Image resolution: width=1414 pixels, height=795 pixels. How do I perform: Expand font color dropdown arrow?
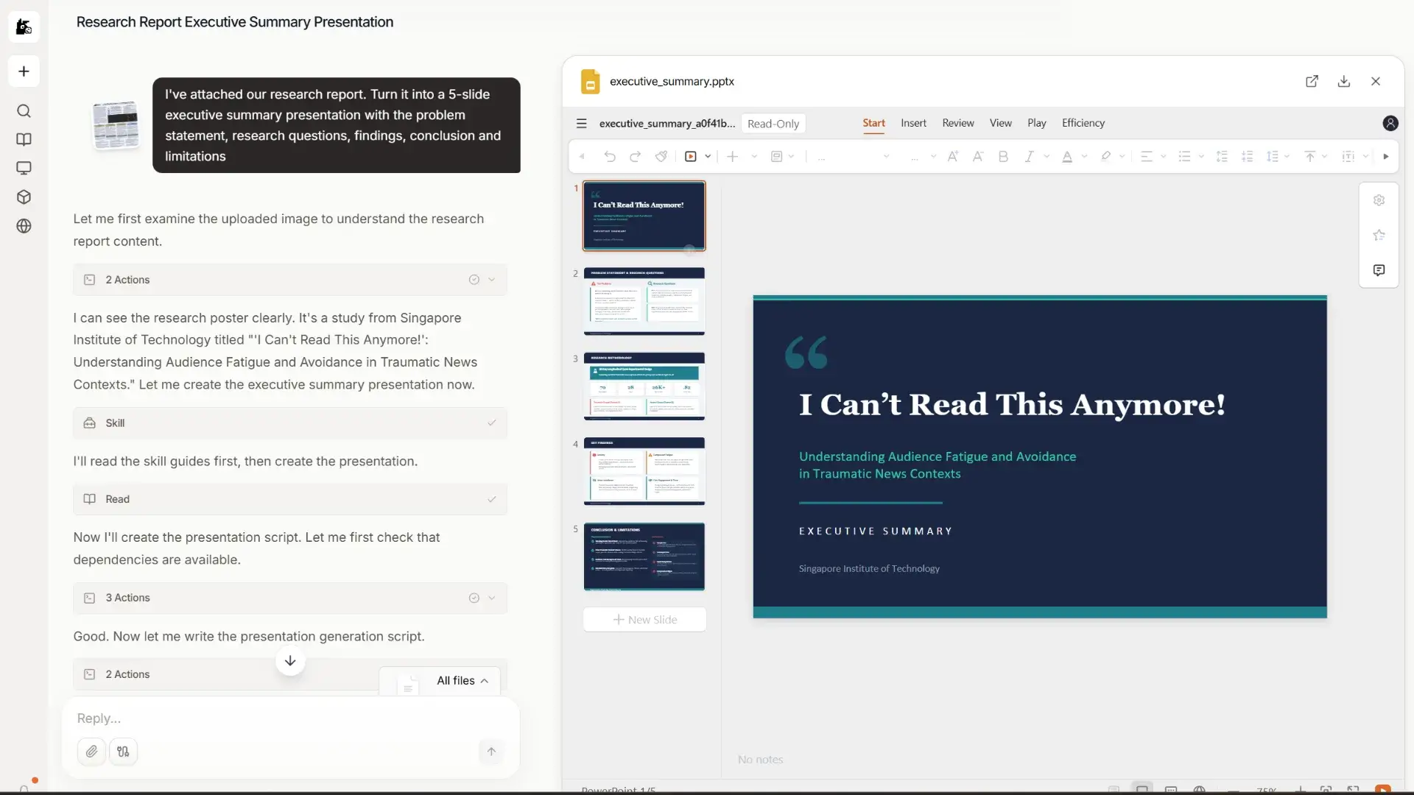[x=1084, y=157]
